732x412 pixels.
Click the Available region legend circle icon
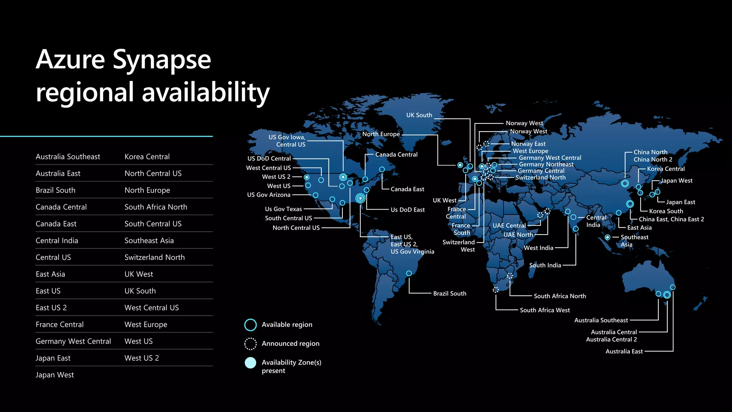tap(250, 325)
